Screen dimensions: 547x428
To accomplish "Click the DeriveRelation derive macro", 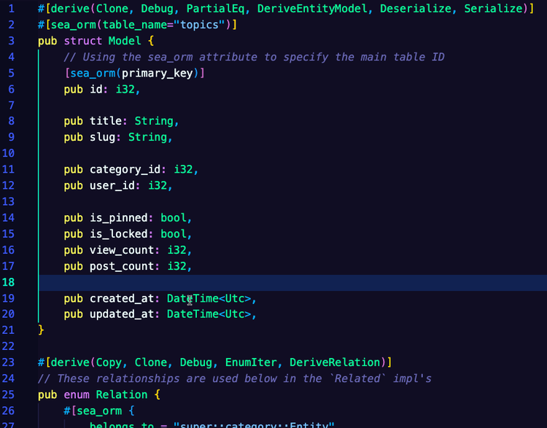I will (x=335, y=362).
